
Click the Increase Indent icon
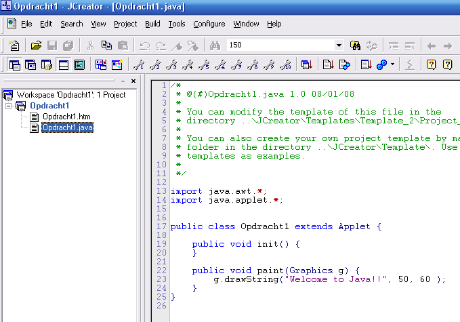tap(394, 46)
